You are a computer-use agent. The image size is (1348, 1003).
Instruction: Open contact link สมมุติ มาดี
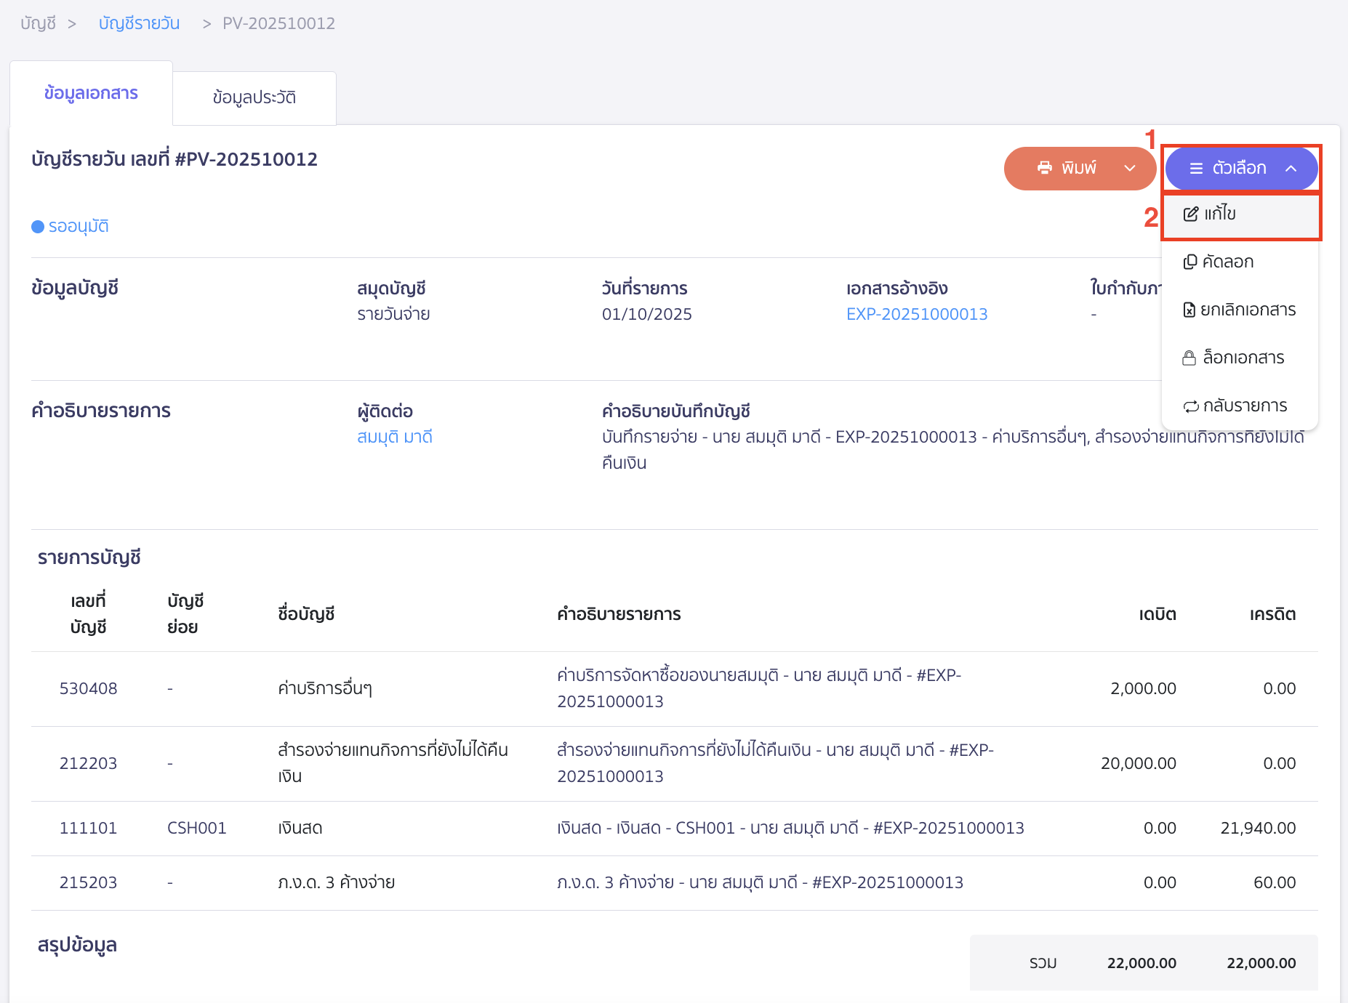coord(394,437)
